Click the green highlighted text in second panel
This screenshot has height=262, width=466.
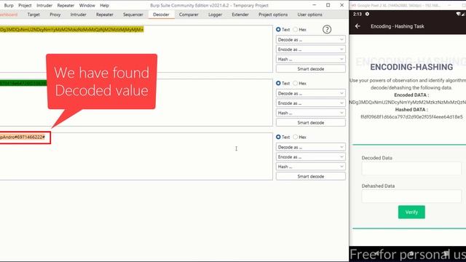pyautogui.click(x=23, y=83)
